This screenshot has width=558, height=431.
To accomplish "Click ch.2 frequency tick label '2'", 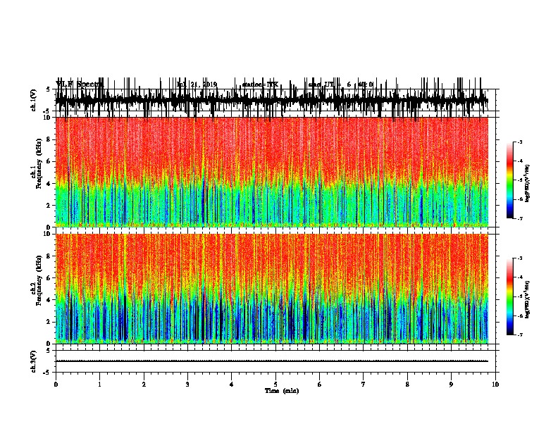I will pyautogui.click(x=49, y=322).
